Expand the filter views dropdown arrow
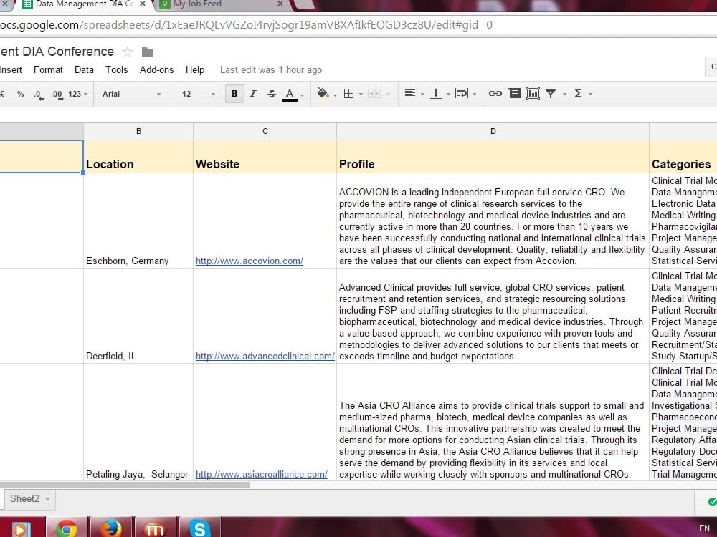The image size is (717, 537). (x=564, y=94)
